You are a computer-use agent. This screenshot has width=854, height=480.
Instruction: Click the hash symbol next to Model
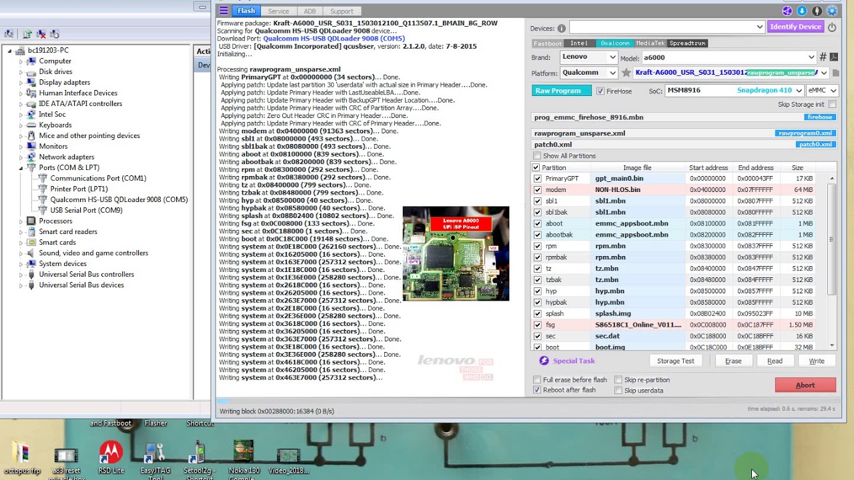pos(823,57)
